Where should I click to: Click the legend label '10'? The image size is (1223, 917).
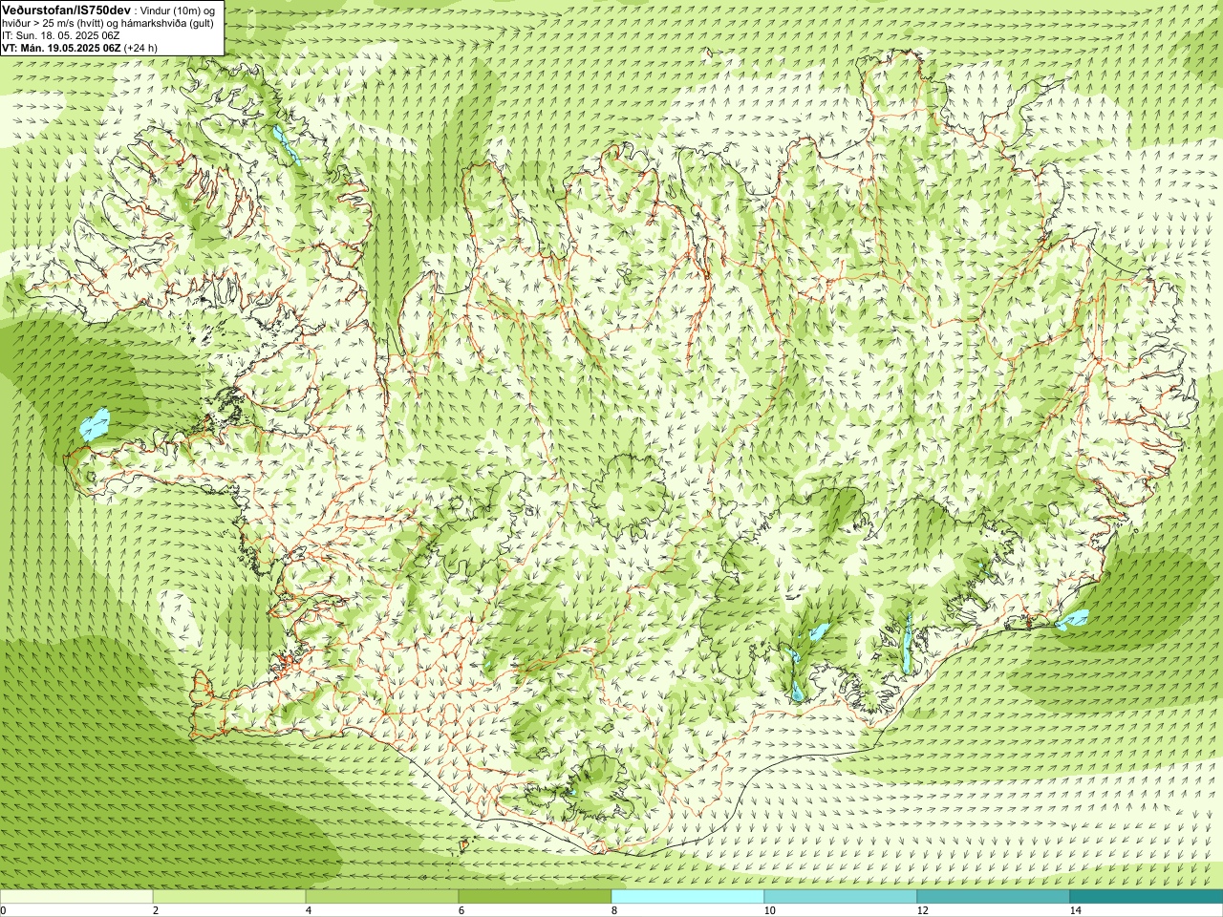pos(769,910)
